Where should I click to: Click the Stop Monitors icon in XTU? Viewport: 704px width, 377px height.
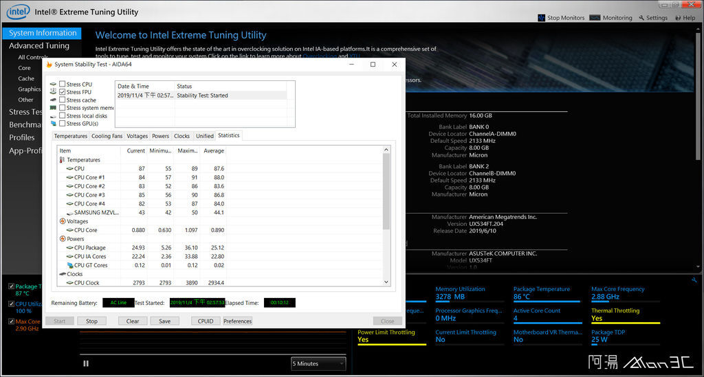[541, 18]
